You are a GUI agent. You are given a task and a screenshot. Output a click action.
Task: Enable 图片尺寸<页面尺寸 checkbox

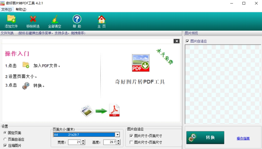[x=131, y=142]
